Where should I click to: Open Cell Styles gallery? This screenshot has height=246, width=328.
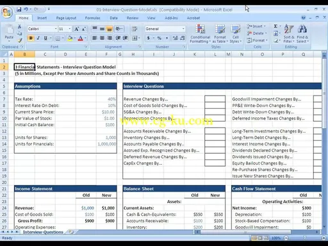pos(236,33)
